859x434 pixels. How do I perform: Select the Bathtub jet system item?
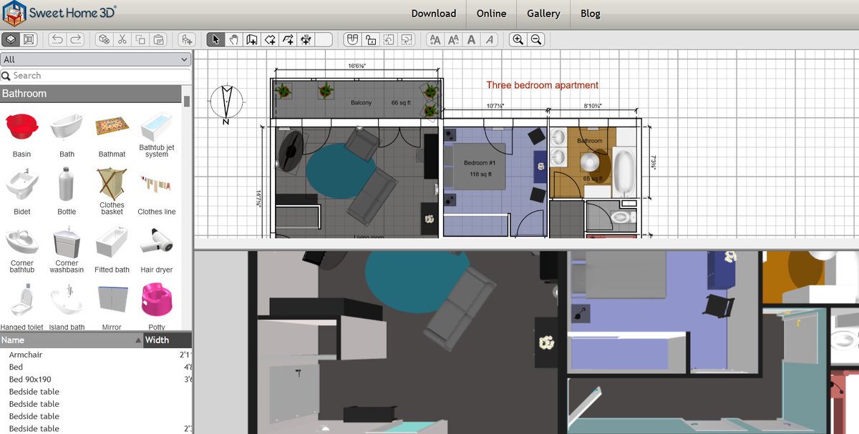(x=157, y=134)
